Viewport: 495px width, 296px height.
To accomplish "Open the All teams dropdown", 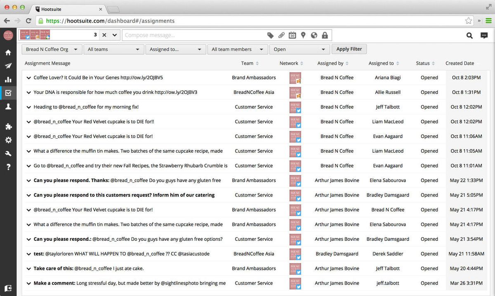I will [x=113, y=49].
